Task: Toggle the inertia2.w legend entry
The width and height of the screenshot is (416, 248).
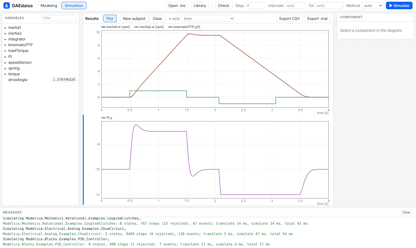Action: [x=149, y=27]
